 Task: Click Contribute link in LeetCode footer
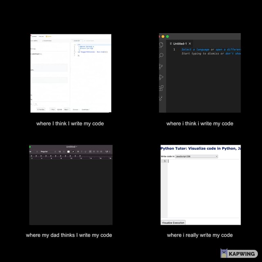point(86,110)
